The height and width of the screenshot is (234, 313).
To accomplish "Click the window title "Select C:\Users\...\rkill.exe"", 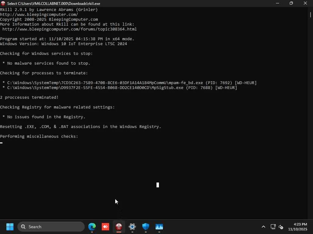I will click(54, 4).
